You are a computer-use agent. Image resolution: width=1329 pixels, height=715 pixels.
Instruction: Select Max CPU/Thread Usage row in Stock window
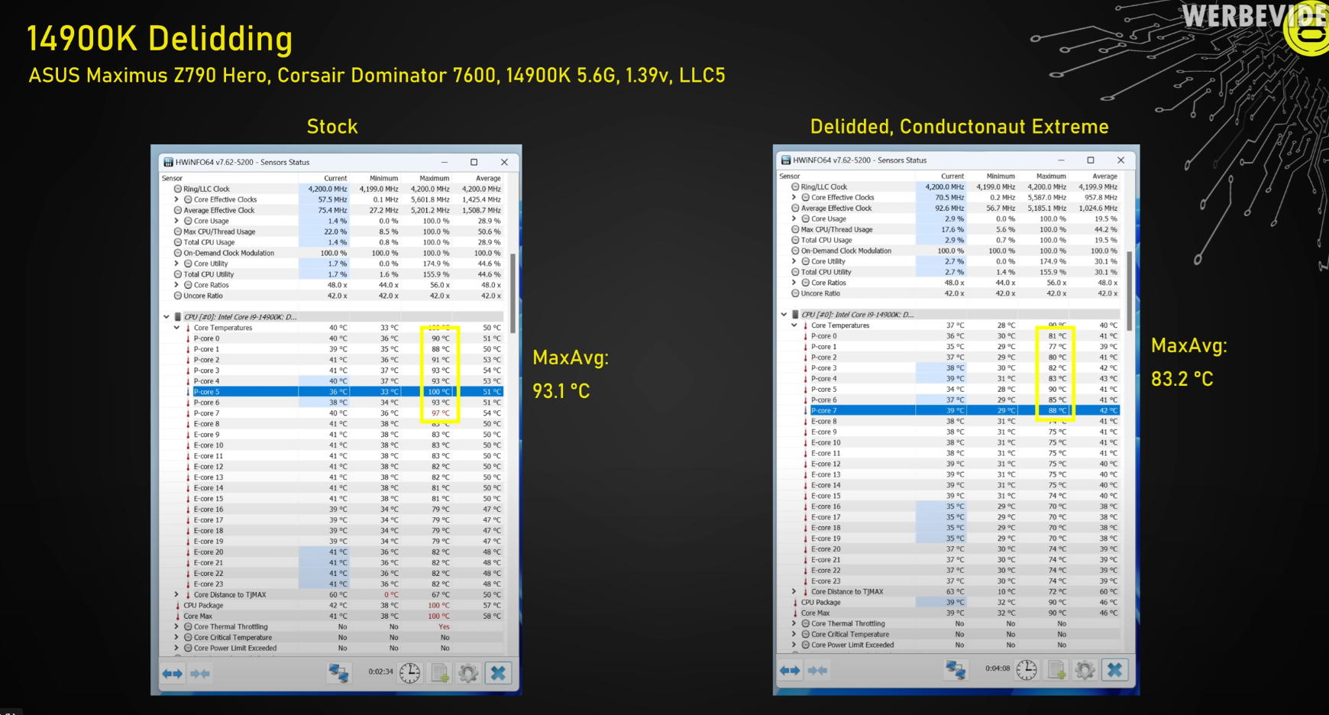331,231
